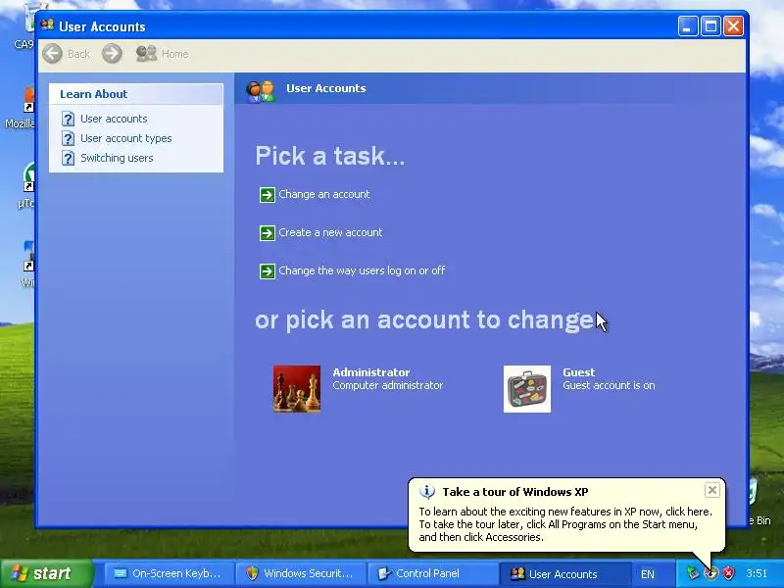The width and height of the screenshot is (784, 588).
Task: Select the Administrator chess picture
Action: [x=297, y=388]
